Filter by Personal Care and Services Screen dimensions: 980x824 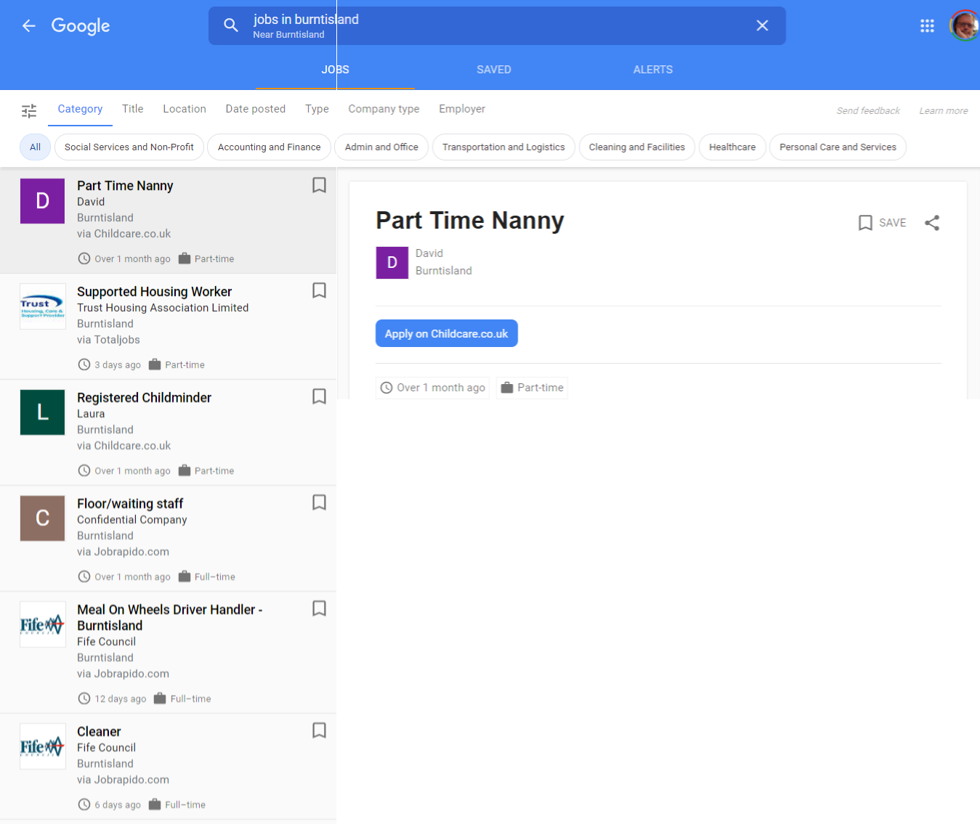[838, 147]
